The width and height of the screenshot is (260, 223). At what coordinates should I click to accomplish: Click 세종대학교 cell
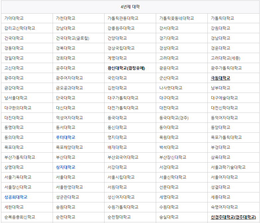point(233,197)
